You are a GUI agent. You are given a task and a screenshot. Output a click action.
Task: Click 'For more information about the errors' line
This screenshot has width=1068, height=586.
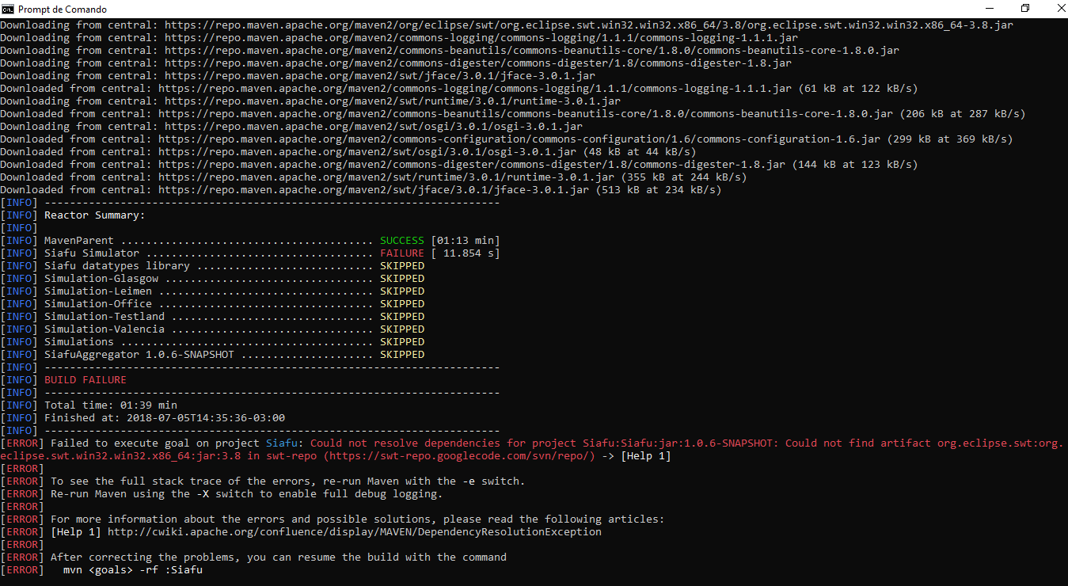coord(358,519)
